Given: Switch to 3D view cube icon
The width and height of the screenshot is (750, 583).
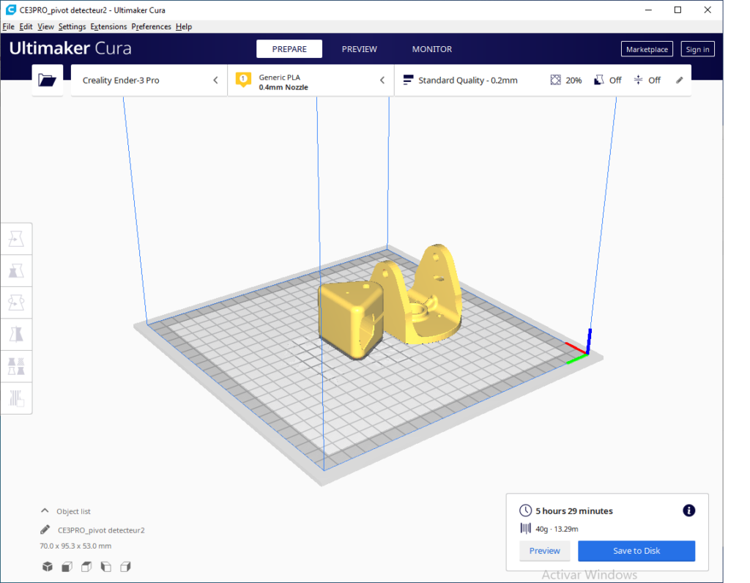Looking at the screenshot, I should coord(47,566).
